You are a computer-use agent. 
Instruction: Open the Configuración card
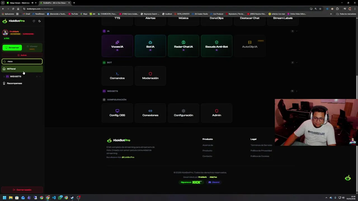183,113
